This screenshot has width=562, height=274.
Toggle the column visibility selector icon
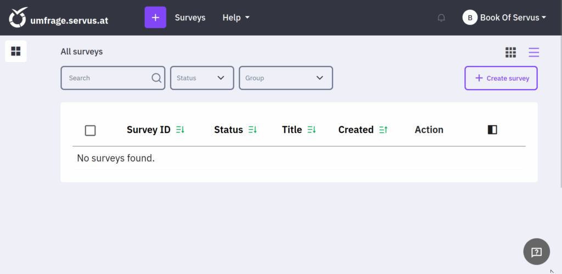pos(492,130)
